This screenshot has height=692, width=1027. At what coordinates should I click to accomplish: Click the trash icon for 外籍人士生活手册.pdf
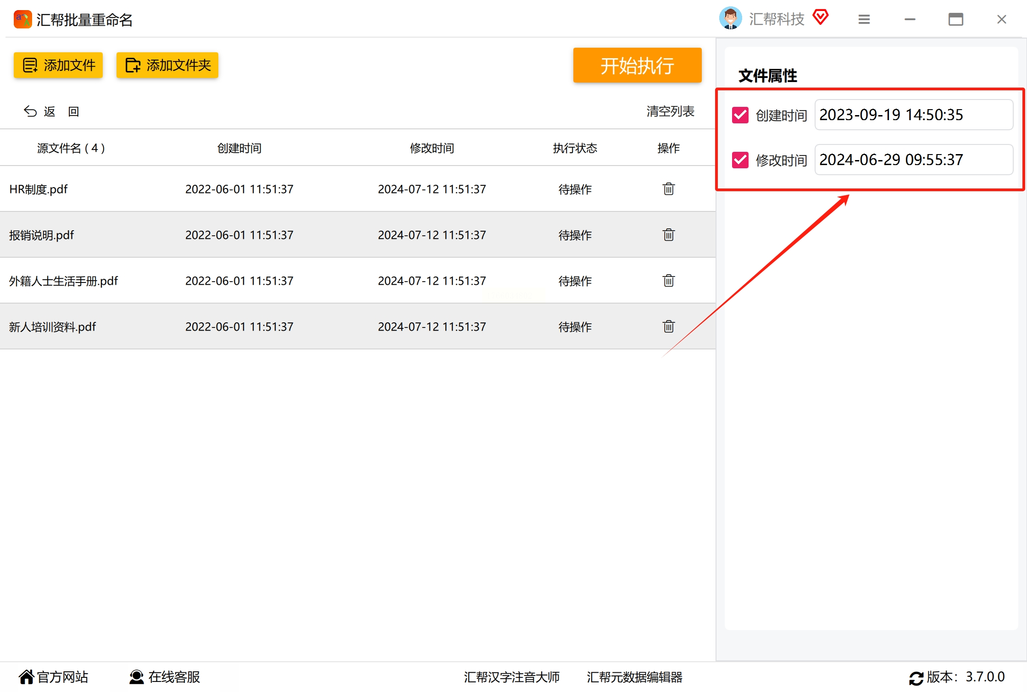pos(668,281)
